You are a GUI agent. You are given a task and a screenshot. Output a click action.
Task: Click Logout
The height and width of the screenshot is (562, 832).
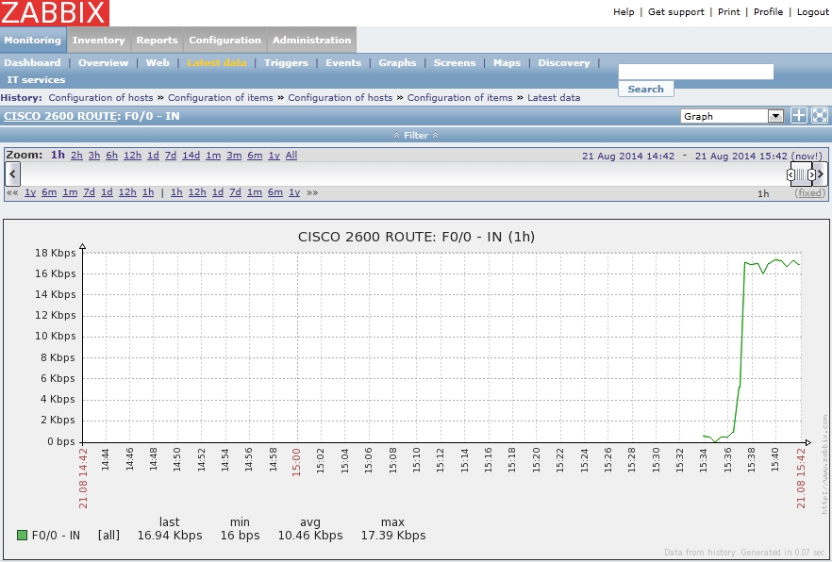813,11
